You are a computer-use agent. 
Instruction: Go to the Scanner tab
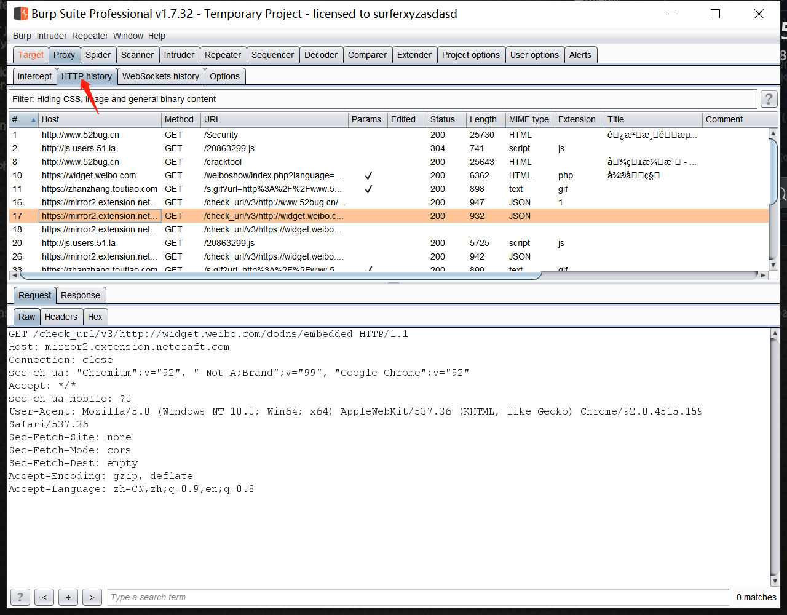pyautogui.click(x=137, y=55)
